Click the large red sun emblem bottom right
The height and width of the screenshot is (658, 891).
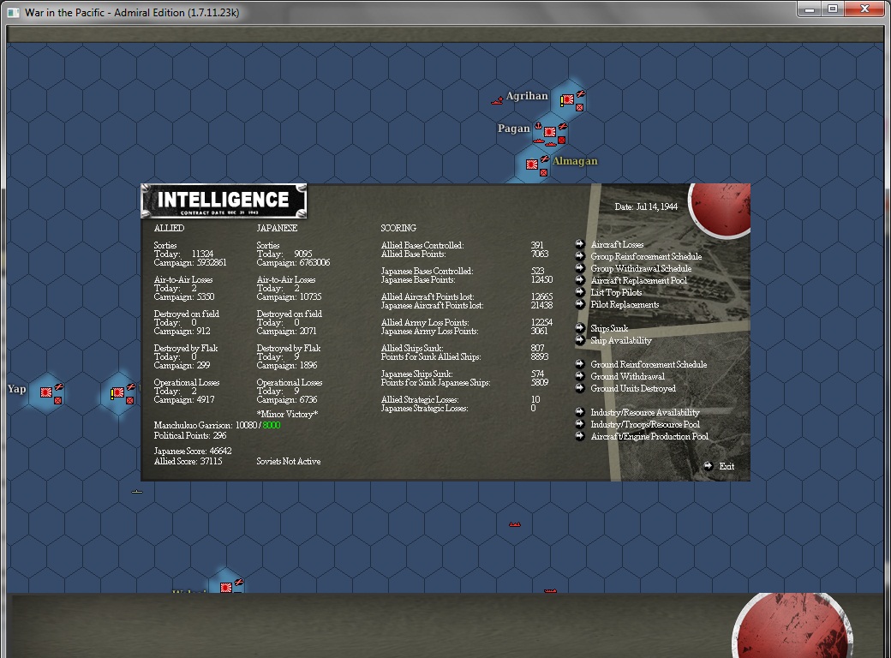coord(792,625)
